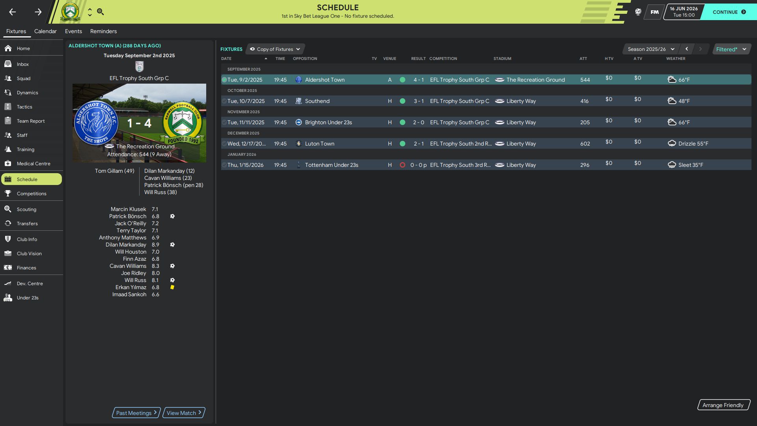Open Transfers via its arrows icon

pyautogui.click(x=8, y=223)
